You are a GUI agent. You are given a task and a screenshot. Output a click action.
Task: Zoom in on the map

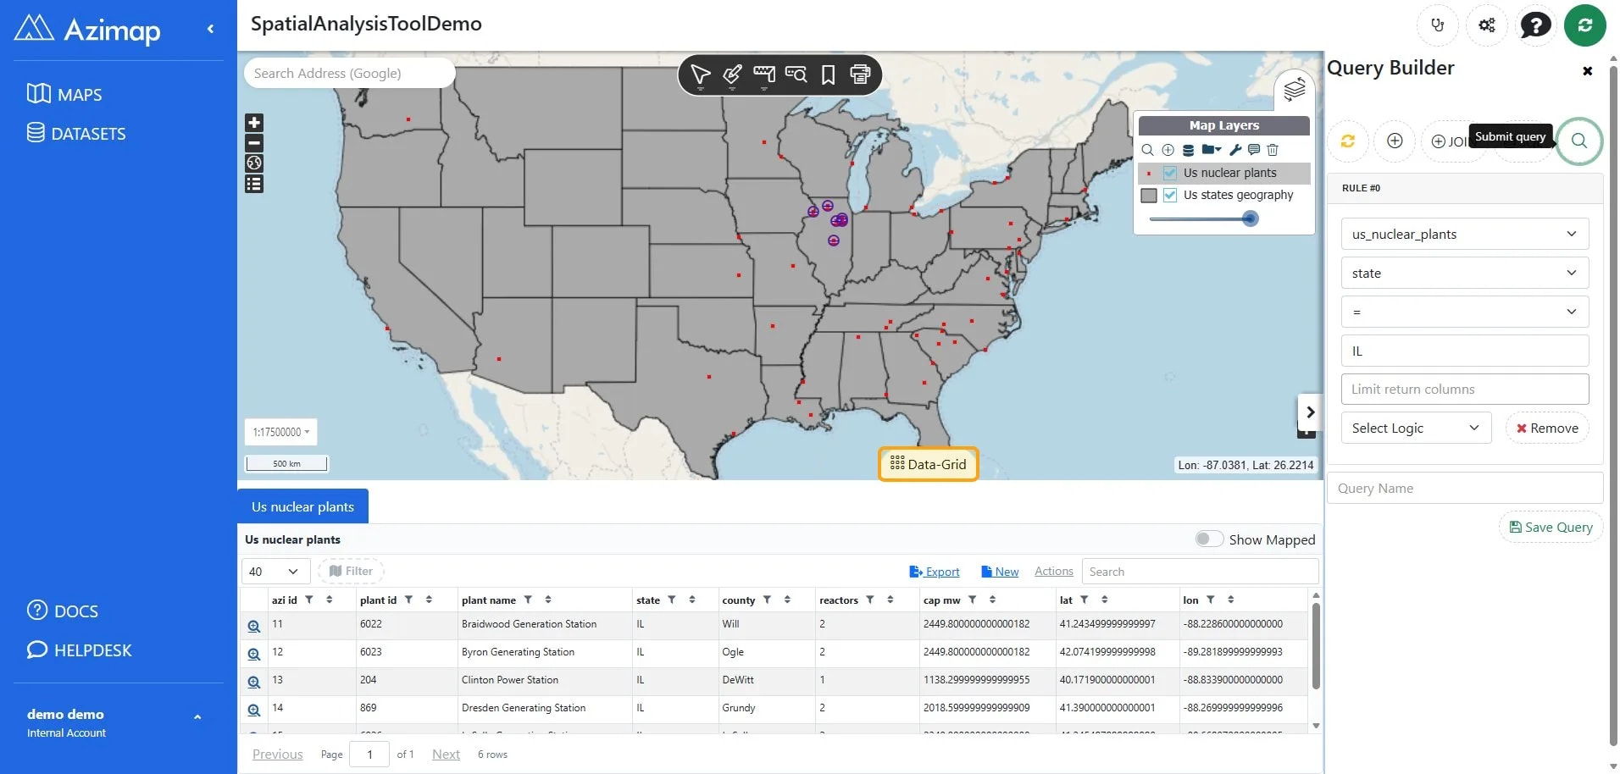coord(254,123)
